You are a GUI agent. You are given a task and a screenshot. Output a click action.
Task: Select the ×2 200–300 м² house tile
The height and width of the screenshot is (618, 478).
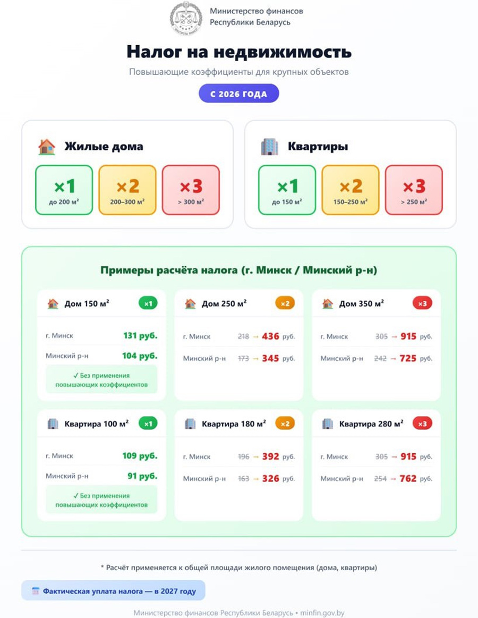point(127,190)
